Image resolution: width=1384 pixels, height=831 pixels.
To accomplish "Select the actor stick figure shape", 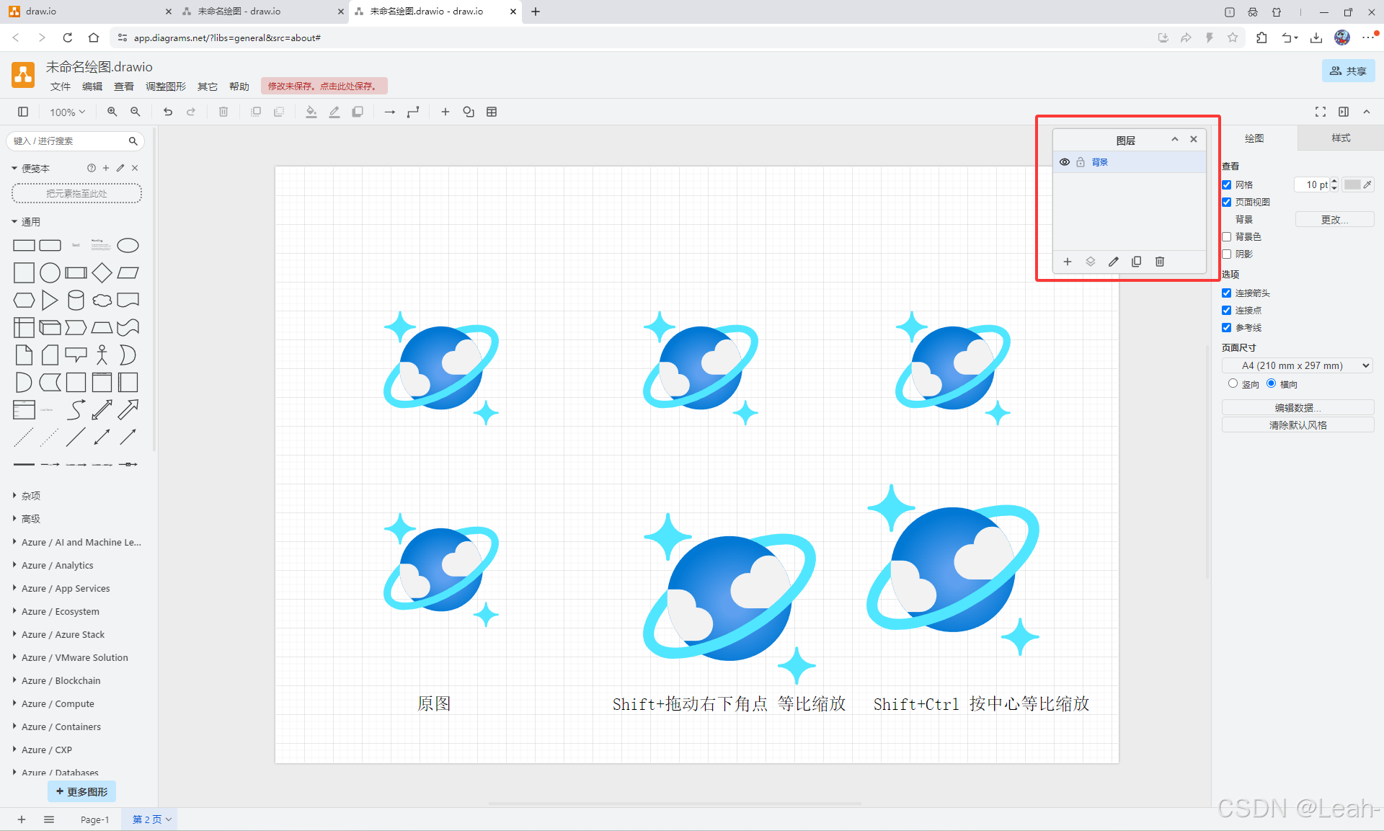I will point(102,355).
